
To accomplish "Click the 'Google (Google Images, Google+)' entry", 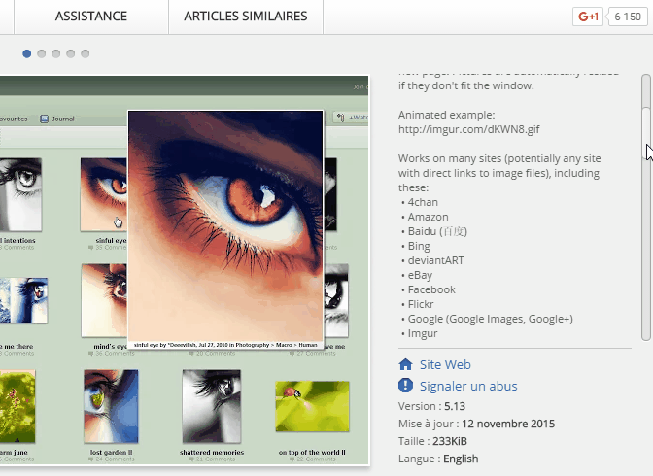I will [x=490, y=319].
